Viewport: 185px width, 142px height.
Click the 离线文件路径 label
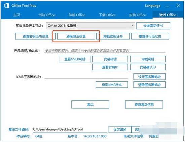click(x=18, y=129)
